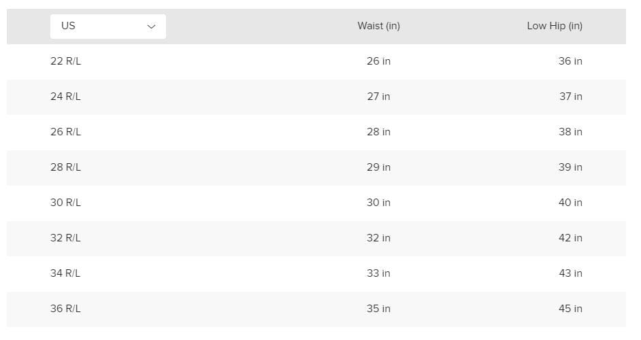Select the 27 in waist measurement
This screenshot has width=641, height=340.
pos(378,97)
